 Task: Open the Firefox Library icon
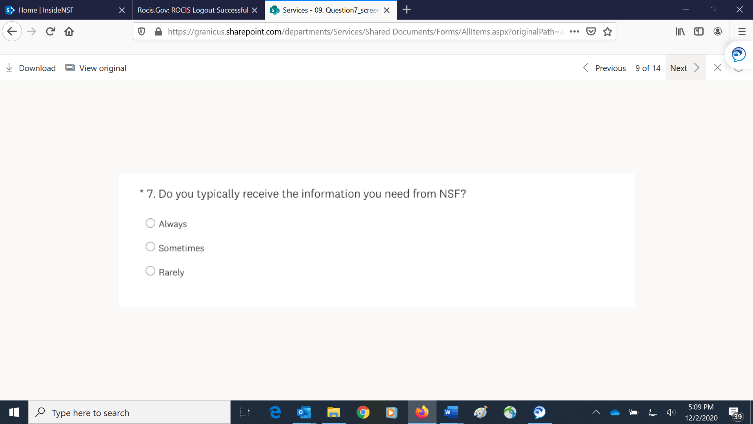click(680, 31)
